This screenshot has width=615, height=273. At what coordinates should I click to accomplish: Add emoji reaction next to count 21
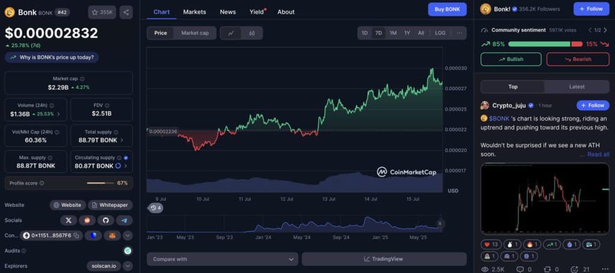[575, 269]
